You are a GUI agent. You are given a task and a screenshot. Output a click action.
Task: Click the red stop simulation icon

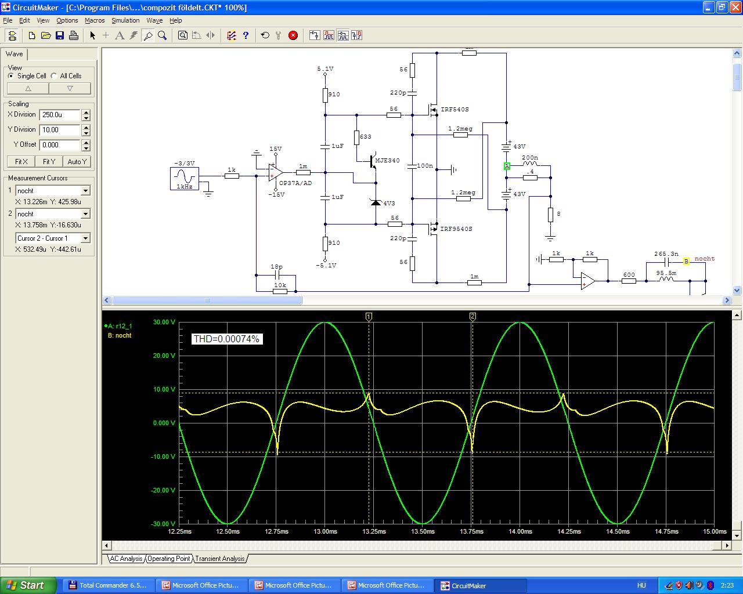coord(293,35)
